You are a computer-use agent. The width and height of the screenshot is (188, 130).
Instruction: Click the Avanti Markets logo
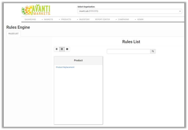tap(36, 10)
